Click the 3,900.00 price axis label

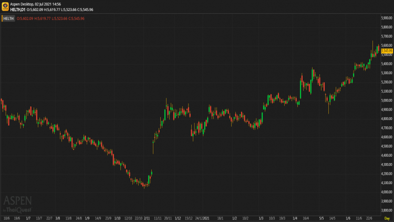(x=387, y=201)
